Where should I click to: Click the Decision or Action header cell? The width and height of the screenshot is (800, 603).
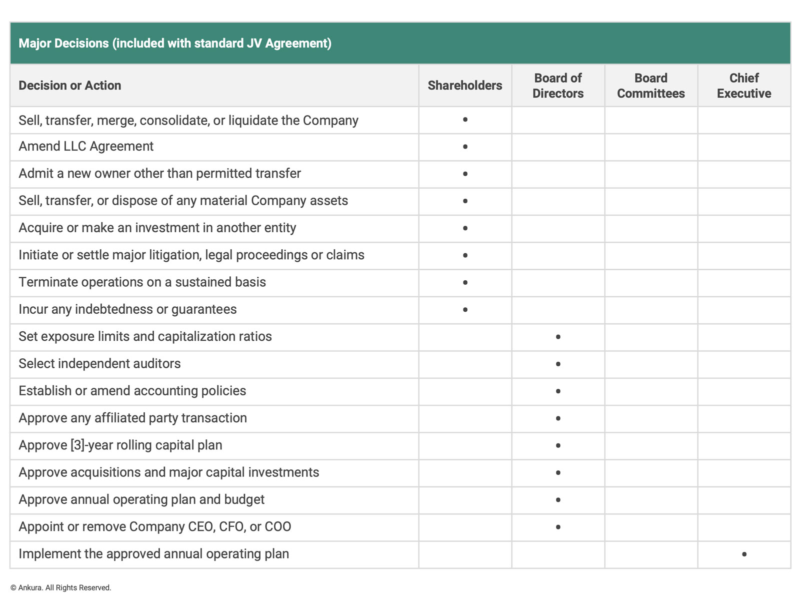214,86
